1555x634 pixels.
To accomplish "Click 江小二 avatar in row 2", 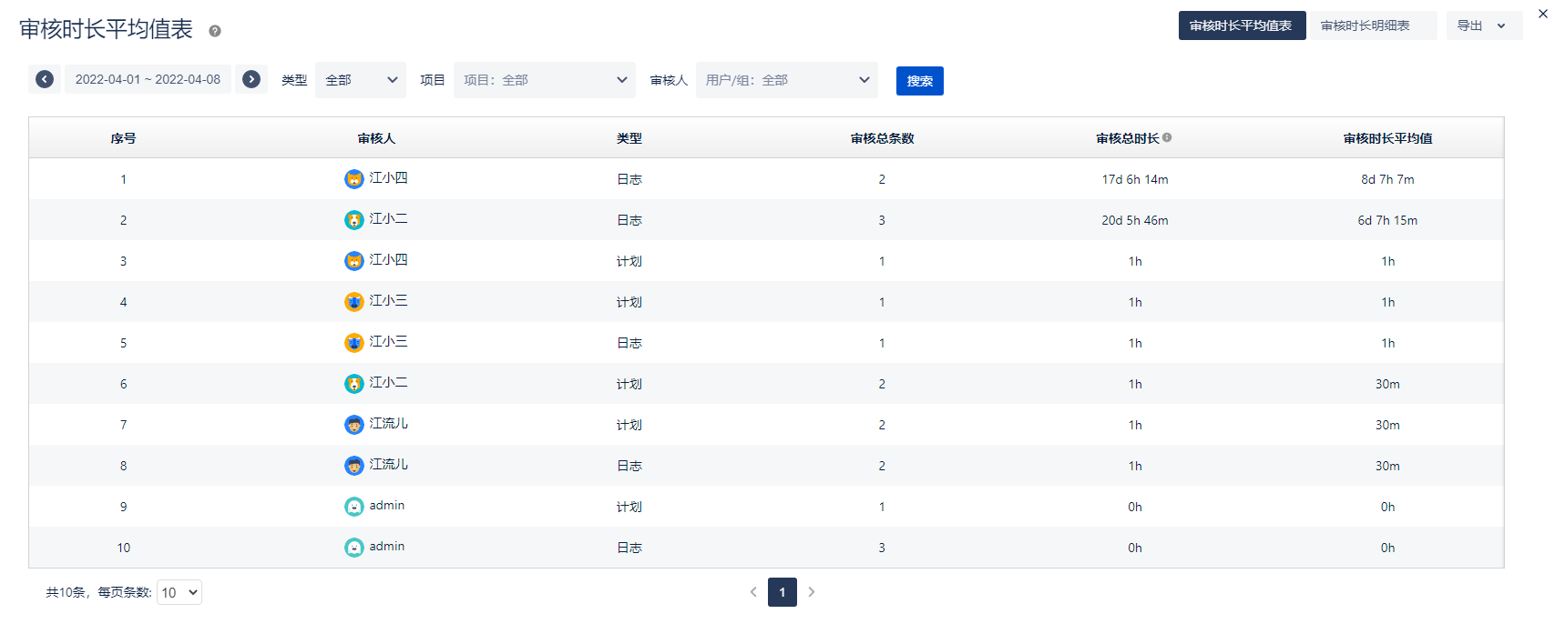I will point(354,220).
